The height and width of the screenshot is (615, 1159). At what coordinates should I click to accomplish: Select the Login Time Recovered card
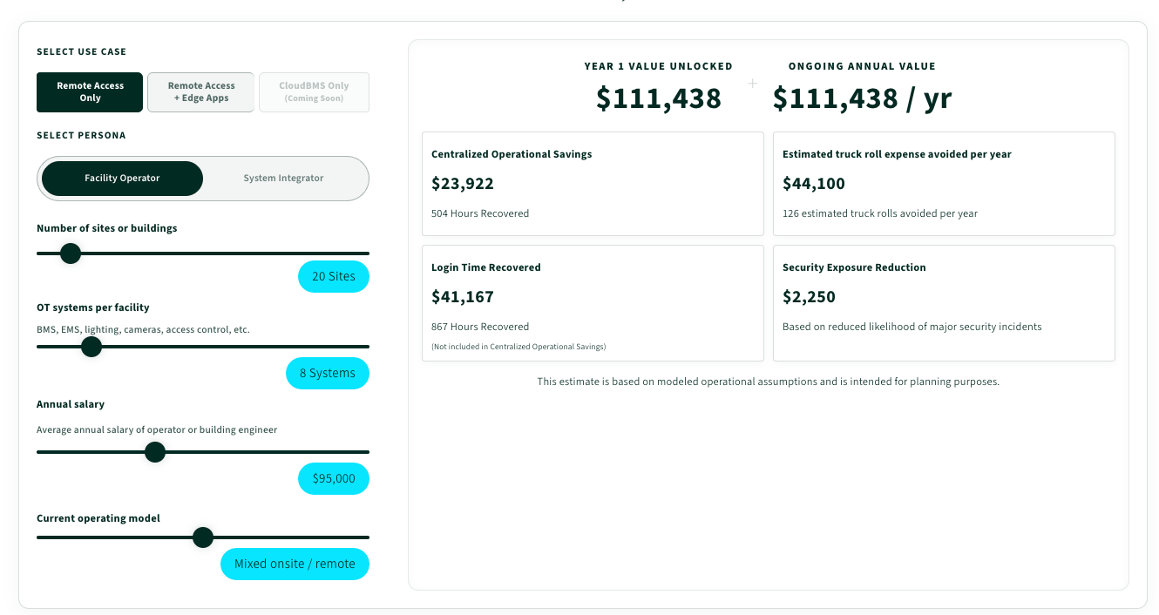593,303
